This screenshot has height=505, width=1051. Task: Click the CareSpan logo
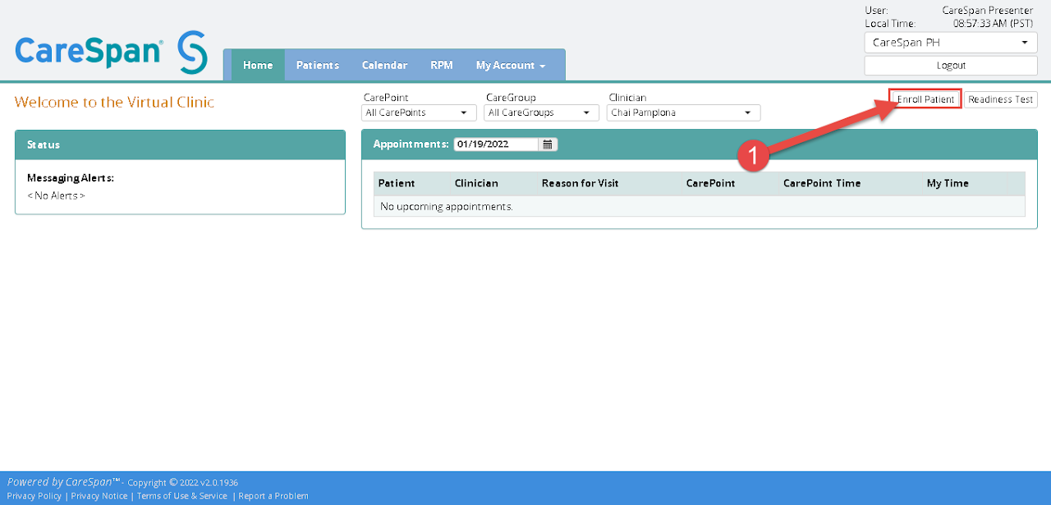point(111,52)
